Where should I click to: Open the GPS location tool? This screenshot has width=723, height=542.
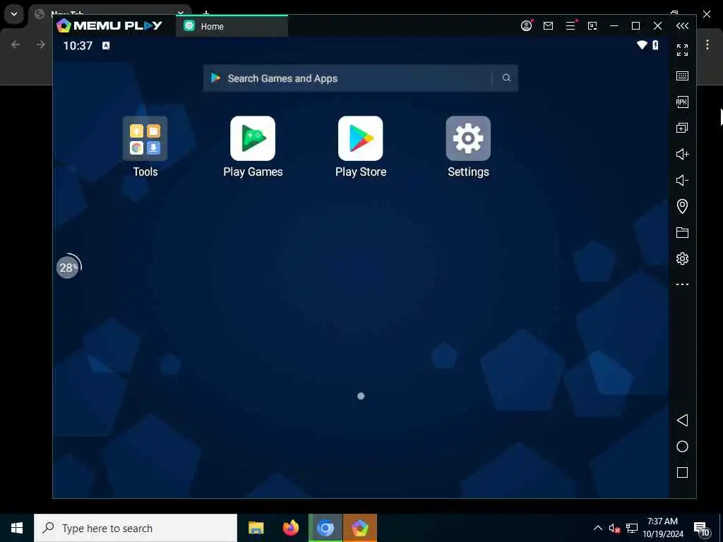pyautogui.click(x=683, y=206)
